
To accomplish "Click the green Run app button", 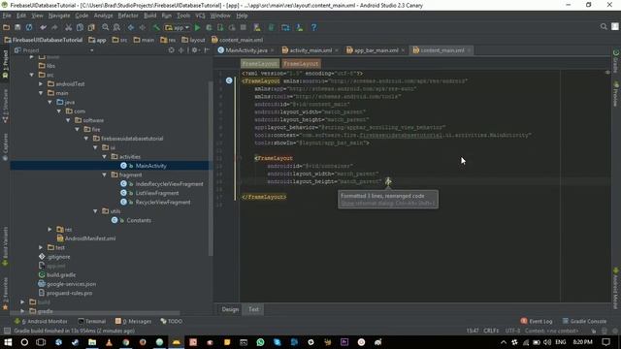I will pyautogui.click(x=197, y=28).
